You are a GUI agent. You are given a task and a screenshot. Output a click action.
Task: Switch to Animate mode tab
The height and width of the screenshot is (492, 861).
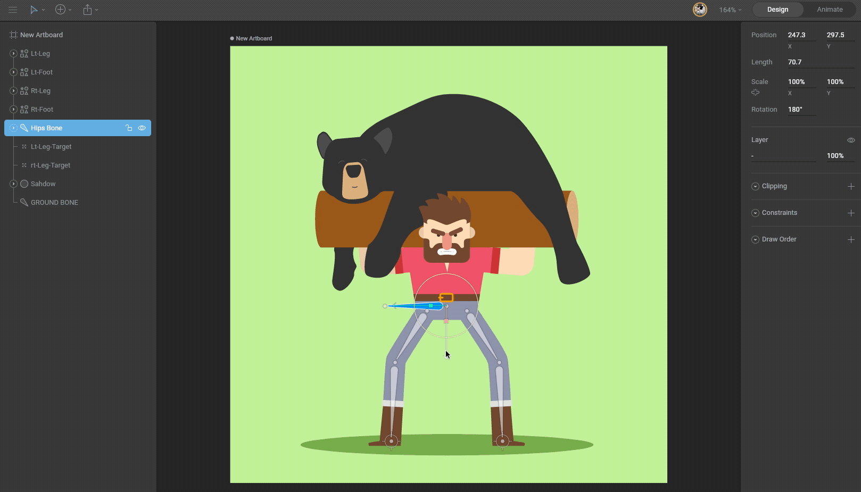(x=830, y=10)
